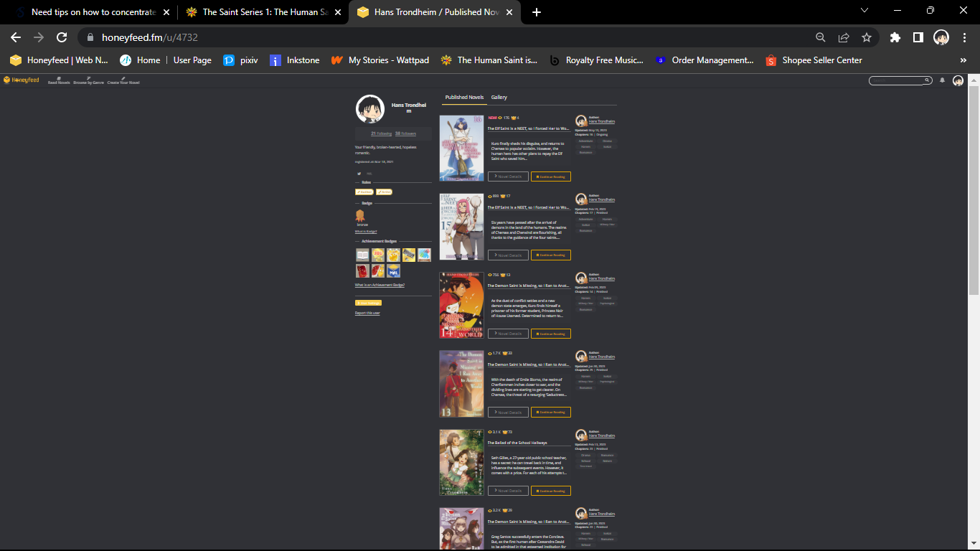980x551 pixels.
Task: Click the Honeyfeed logo in site header
Action: coord(22,80)
